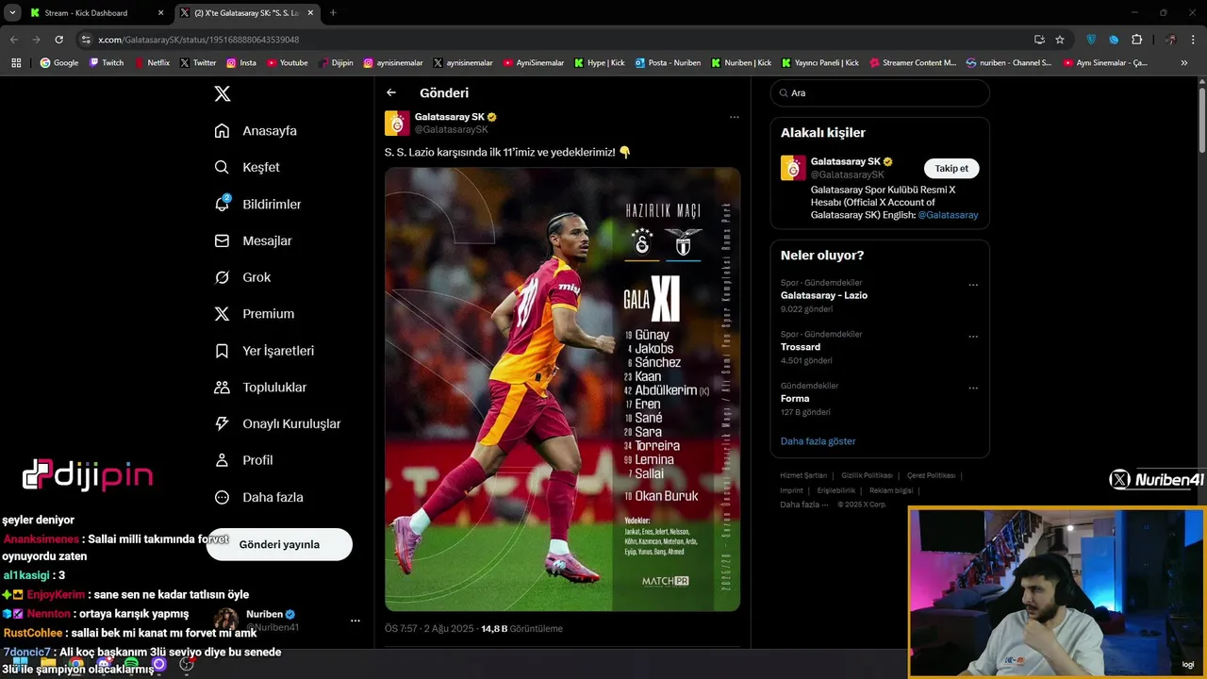
Task: Open the Twitch bookmark
Action: point(106,62)
